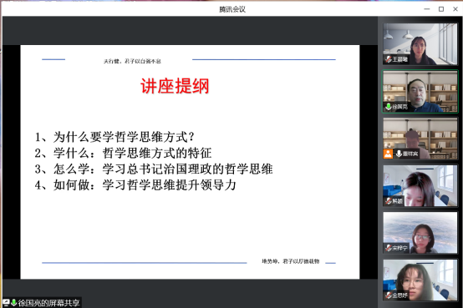
Task: Click the 腾讯会议 window title bar
Action: point(231,9)
